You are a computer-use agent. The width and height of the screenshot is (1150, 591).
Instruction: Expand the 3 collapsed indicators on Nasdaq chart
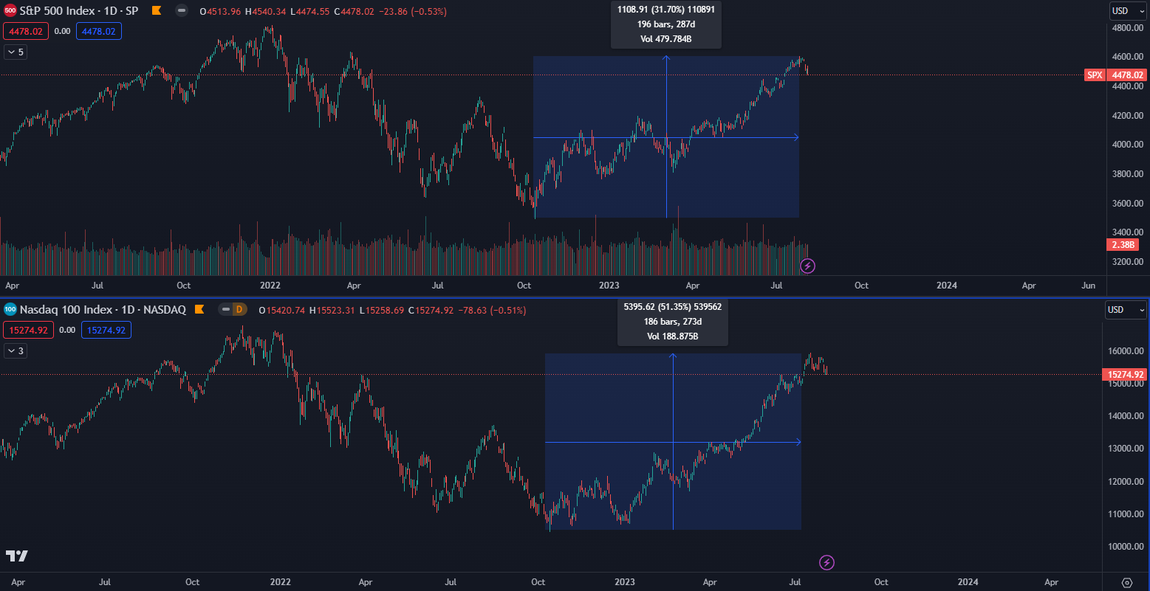pyautogui.click(x=16, y=351)
